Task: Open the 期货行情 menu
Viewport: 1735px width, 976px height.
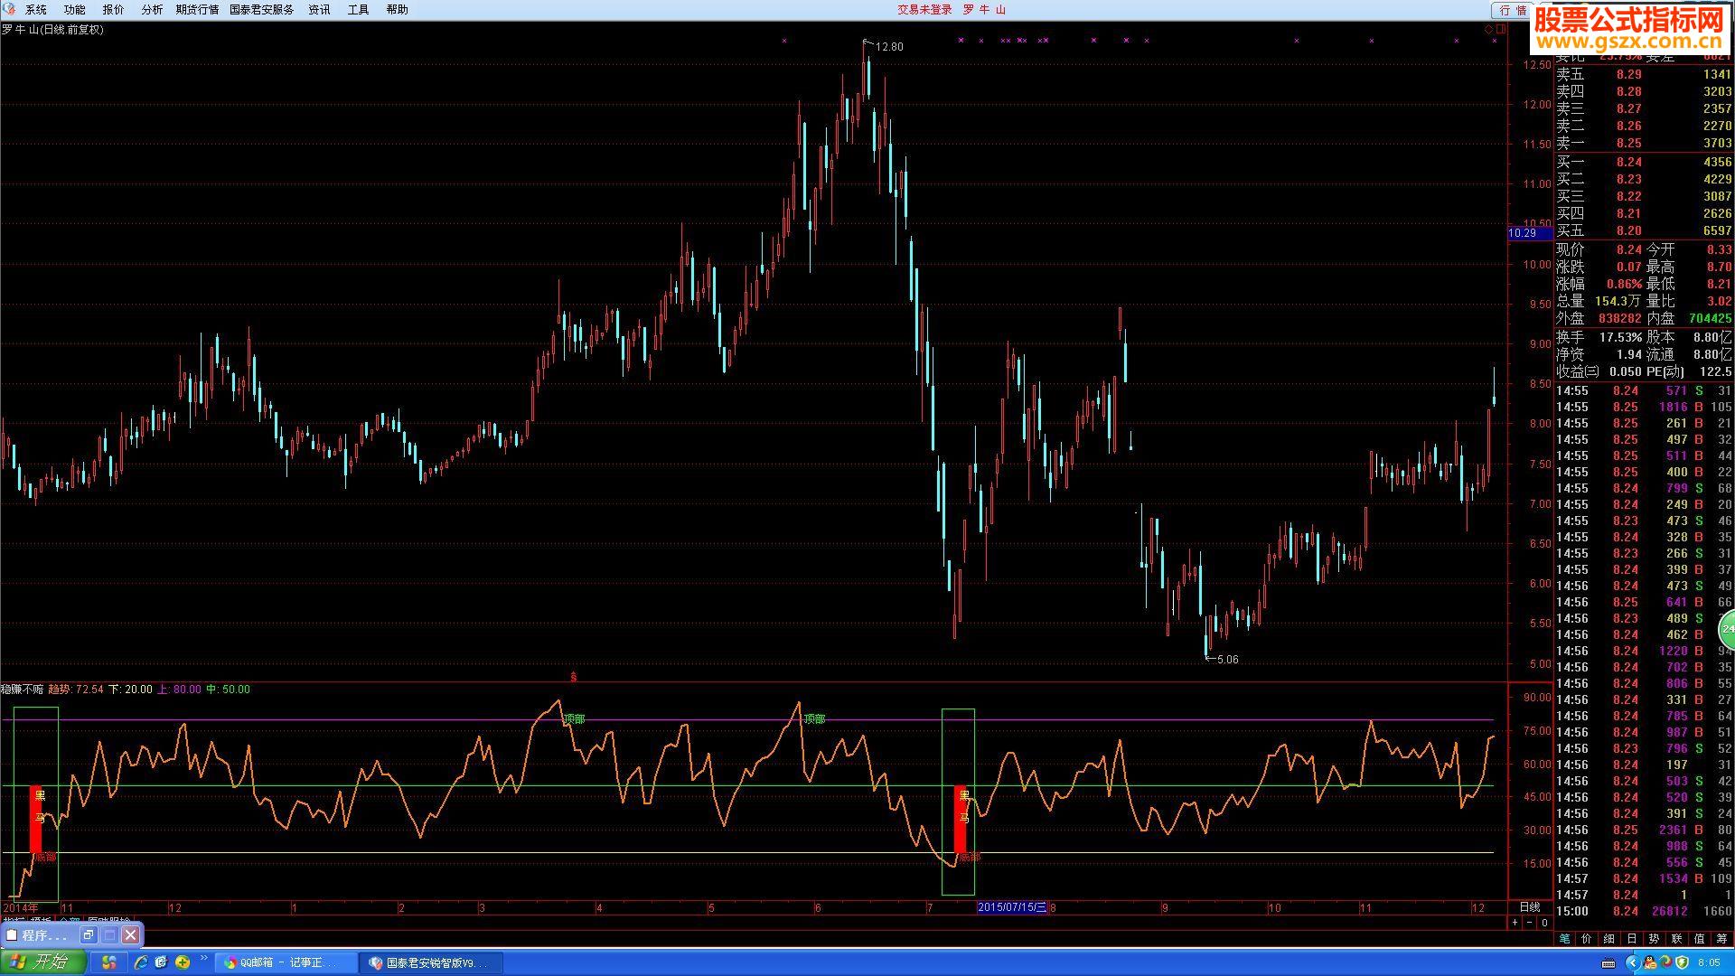Action: [x=197, y=9]
